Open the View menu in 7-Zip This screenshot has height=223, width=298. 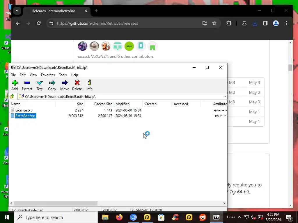tap(33, 75)
